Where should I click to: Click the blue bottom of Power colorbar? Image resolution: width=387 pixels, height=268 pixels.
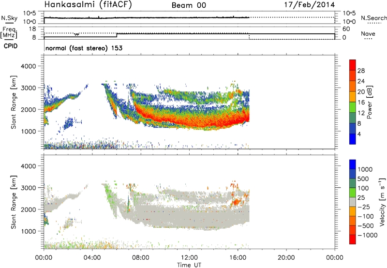pos(353,139)
